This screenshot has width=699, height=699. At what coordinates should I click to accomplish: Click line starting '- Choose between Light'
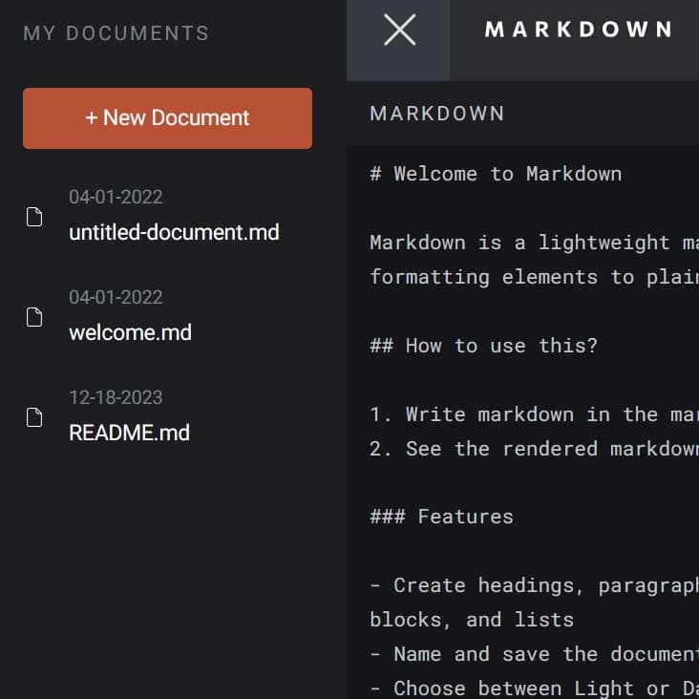point(535,688)
